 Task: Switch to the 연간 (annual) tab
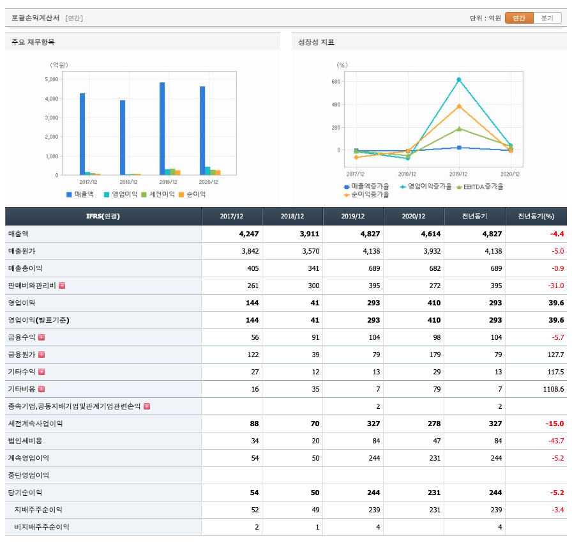(x=519, y=18)
